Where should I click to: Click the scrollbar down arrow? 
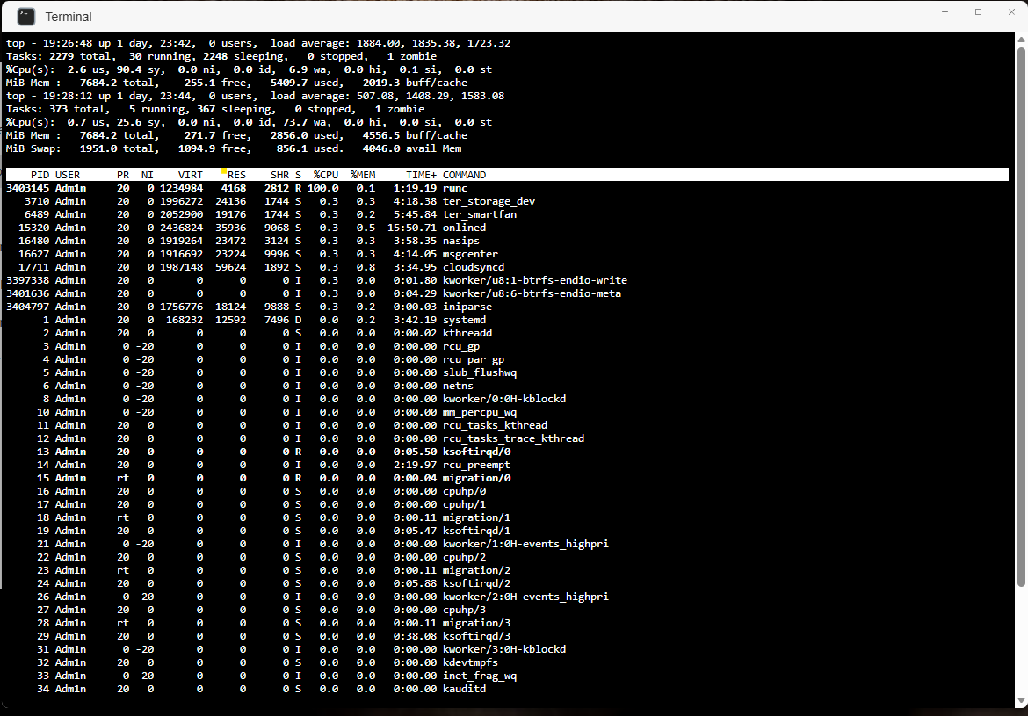coord(1021,702)
